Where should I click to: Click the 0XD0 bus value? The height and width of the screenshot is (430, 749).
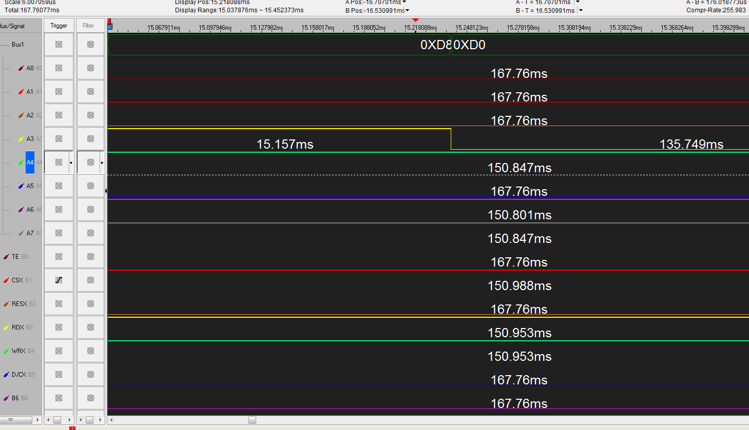469,45
